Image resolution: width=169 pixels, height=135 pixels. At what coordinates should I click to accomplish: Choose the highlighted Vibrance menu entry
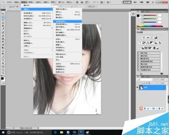(x=68, y=21)
